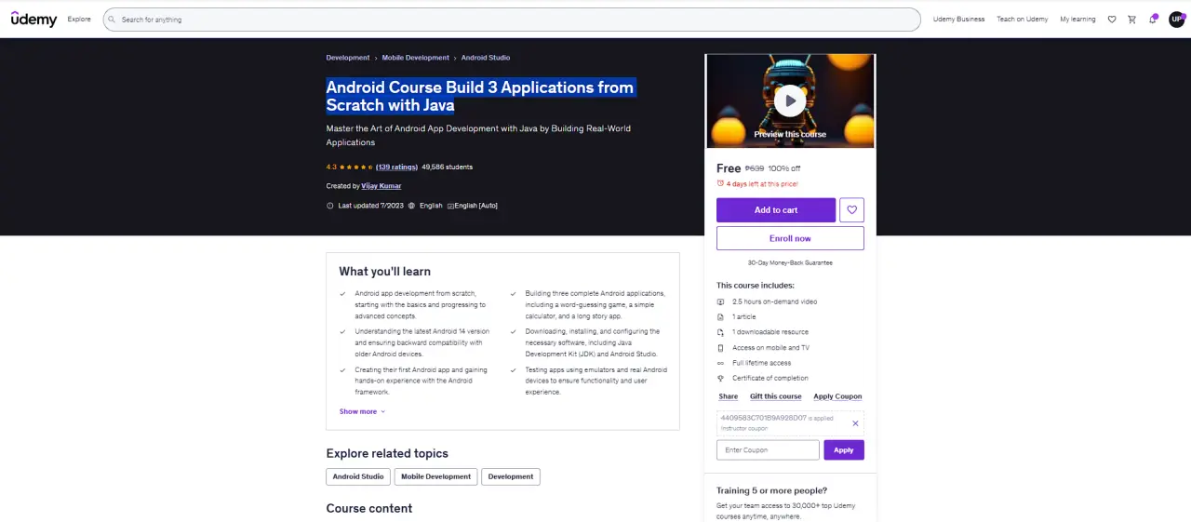Image resolution: width=1191 pixels, height=522 pixels.
Task: Remove the applied coupon with X
Action: [x=855, y=423]
